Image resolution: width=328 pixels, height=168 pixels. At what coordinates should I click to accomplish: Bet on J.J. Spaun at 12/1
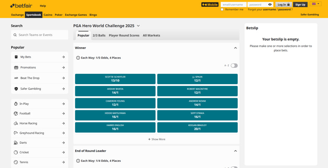tap(197, 79)
